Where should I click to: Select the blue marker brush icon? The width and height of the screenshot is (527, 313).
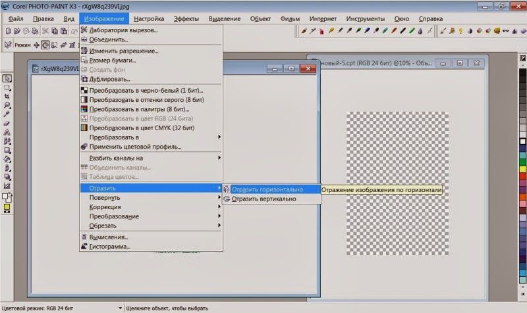click(x=367, y=31)
